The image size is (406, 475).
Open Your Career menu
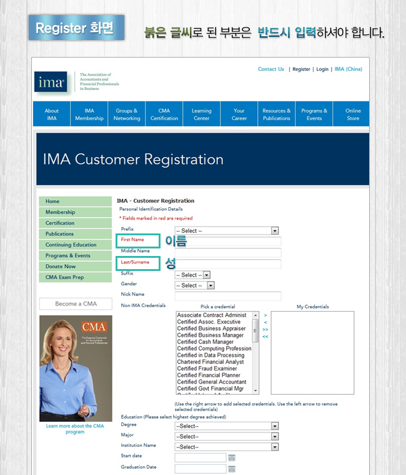coord(239,114)
